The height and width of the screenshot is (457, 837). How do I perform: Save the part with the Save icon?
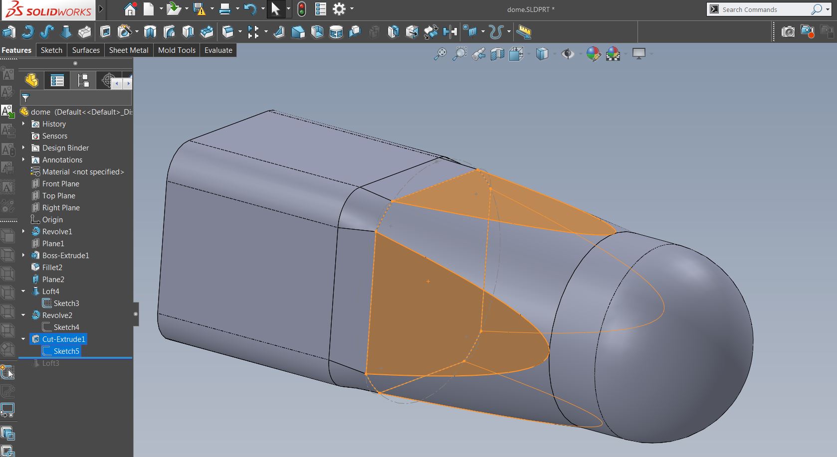[199, 9]
